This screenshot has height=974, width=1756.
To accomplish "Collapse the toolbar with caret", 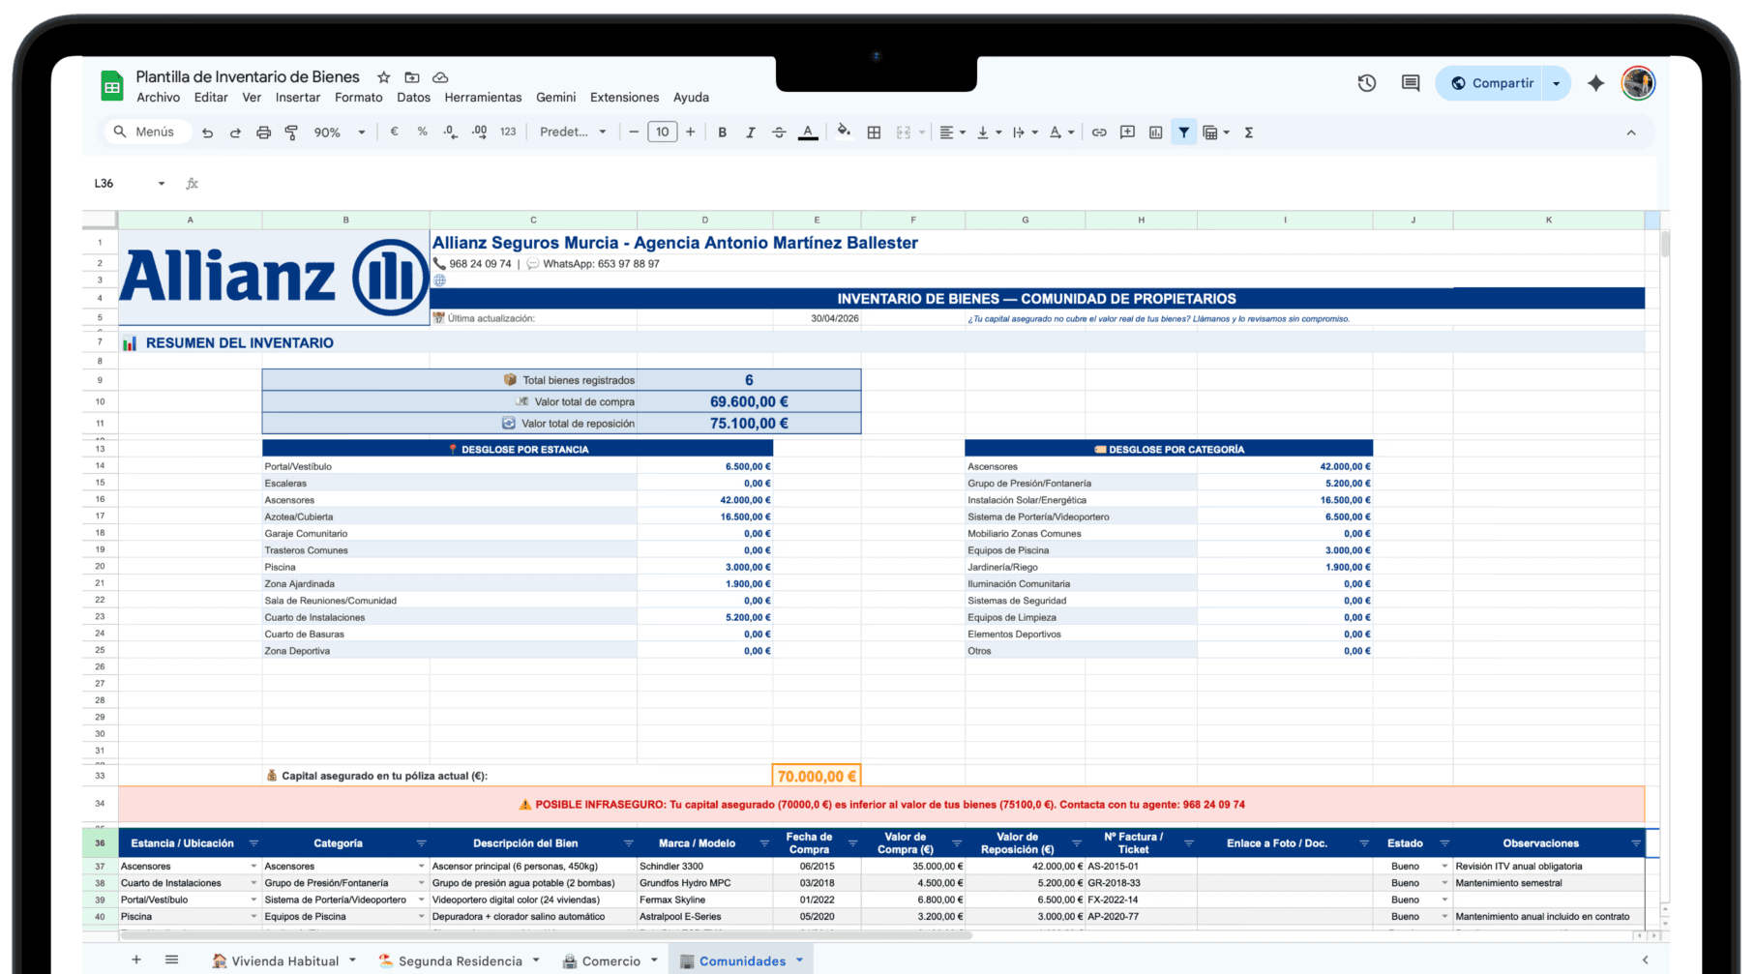I will 1631,133.
